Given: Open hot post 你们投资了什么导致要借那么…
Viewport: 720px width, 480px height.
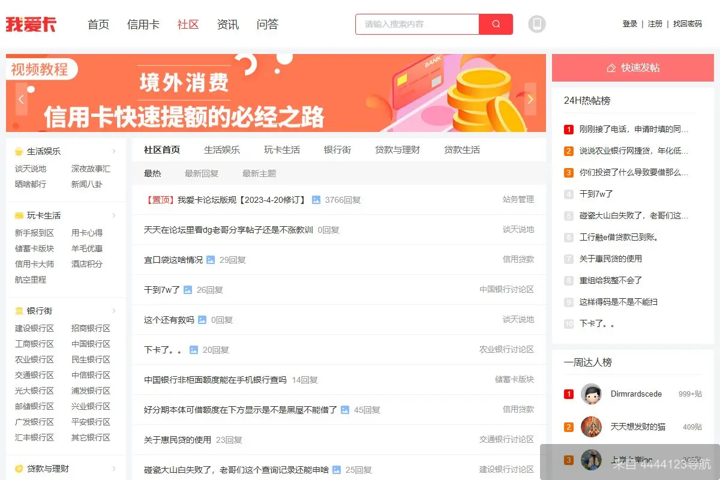Looking at the screenshot, I should [x=634, y=172].
